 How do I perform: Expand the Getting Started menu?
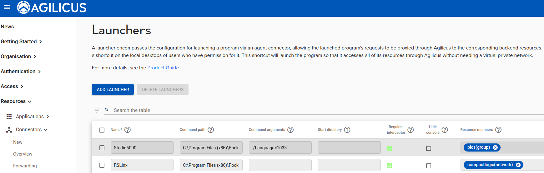pyautogui.click(x=21, y=41)
